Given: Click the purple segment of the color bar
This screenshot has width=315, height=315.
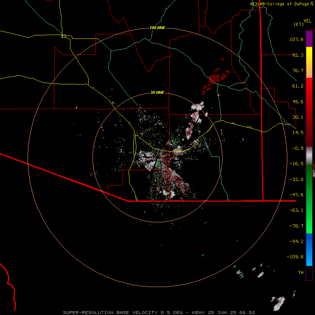Looking at the screenshot, I should (309, 39).
